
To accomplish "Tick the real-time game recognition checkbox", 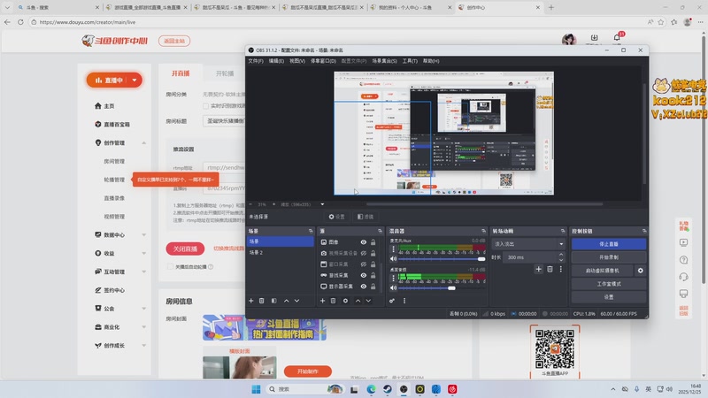I will click(x=206, y=106).
